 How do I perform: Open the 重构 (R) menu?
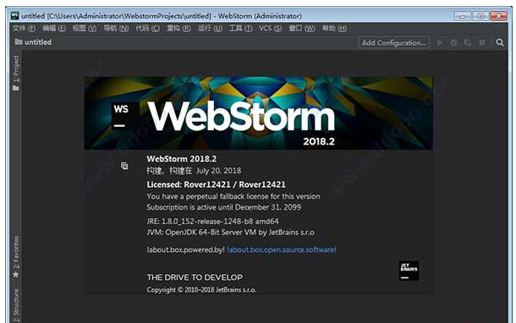point(178,29)
